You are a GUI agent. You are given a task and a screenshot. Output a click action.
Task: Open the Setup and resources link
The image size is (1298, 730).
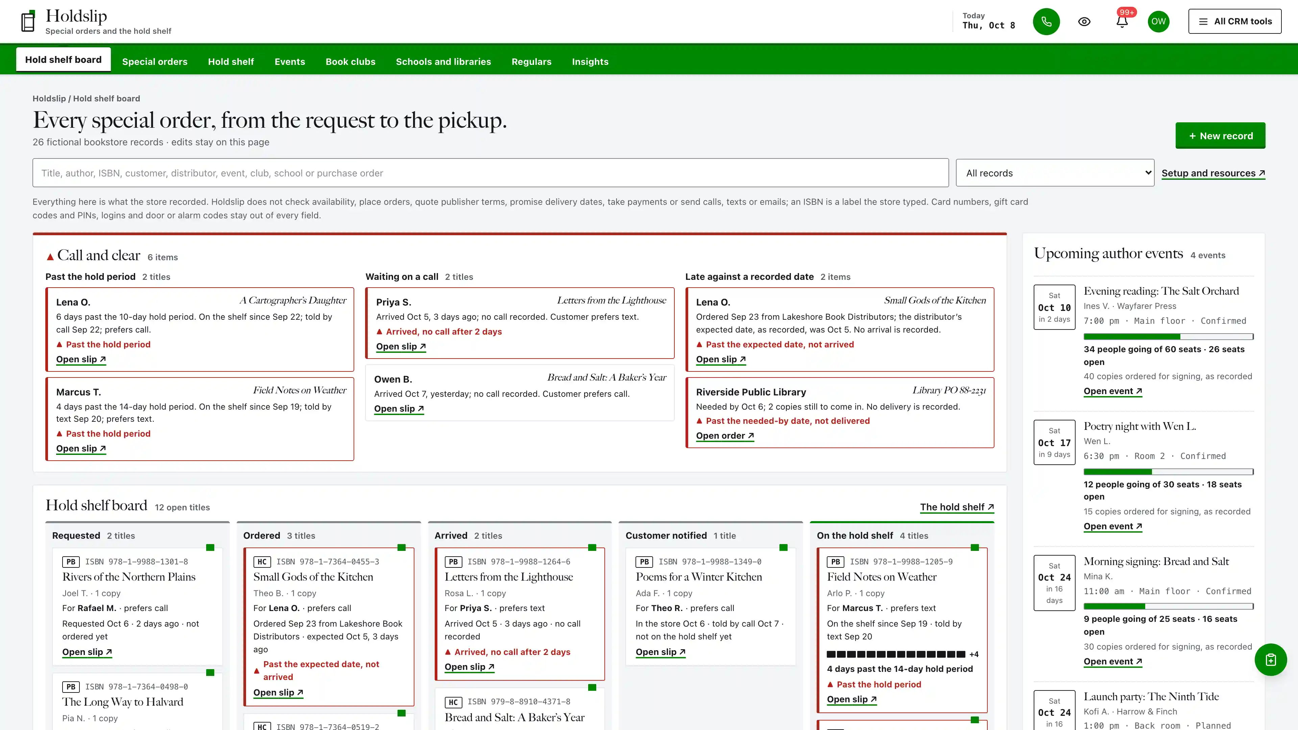tap(1213, 173)
